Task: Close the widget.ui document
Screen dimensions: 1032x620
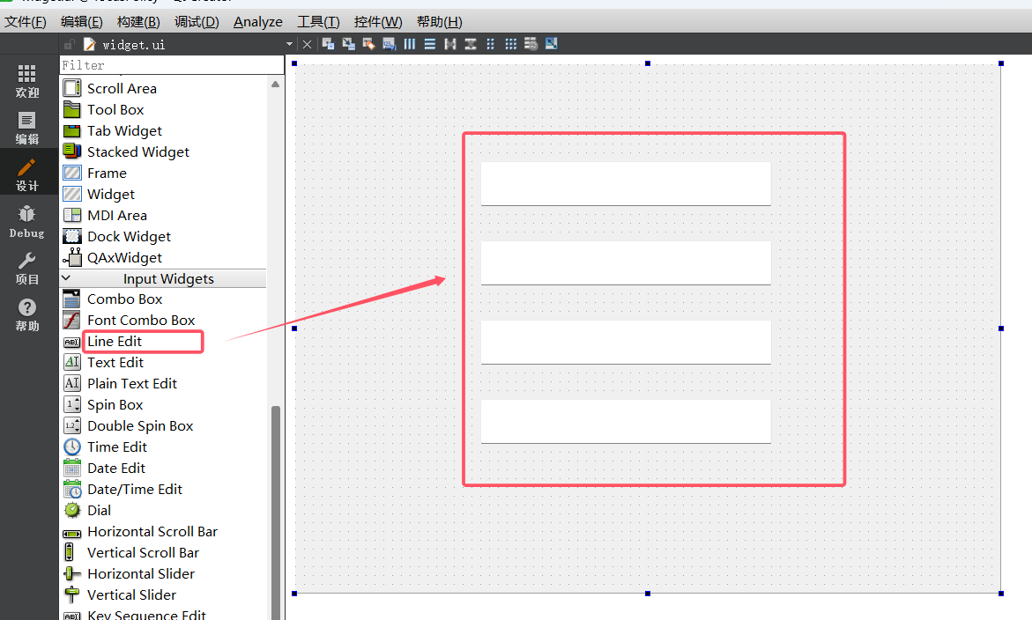Action: (307, 44)
